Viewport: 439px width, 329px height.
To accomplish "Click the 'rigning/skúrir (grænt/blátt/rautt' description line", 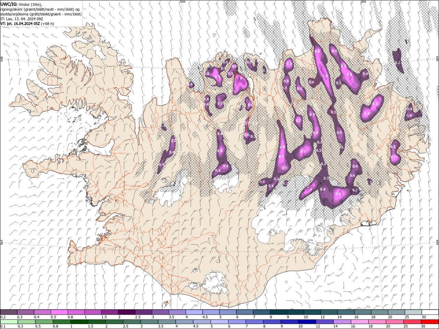I will tap(40, 9).
